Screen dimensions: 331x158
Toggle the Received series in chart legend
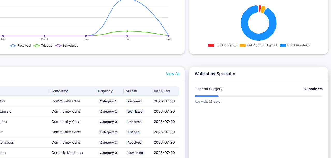coord(20,46)
